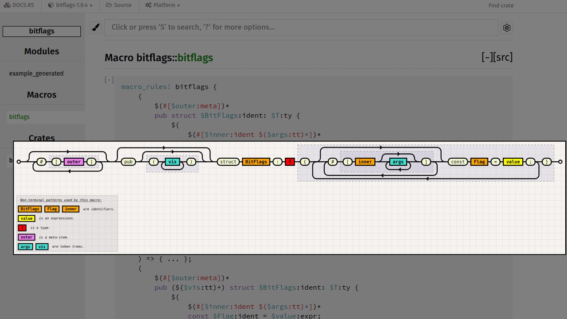This screenshot has width=567, height=319.
Task: Click the teal vis swatch in legend
Action: pos(42,247)
